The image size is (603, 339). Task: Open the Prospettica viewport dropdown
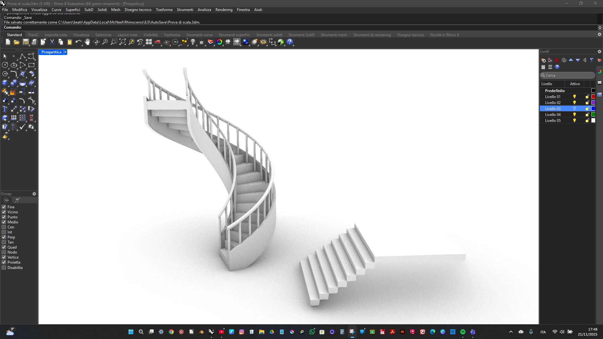[x=65, y=52]
